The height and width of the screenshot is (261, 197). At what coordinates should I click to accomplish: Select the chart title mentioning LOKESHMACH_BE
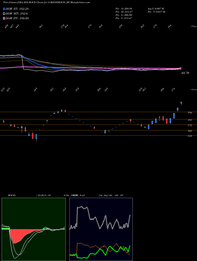click(46, 2)
